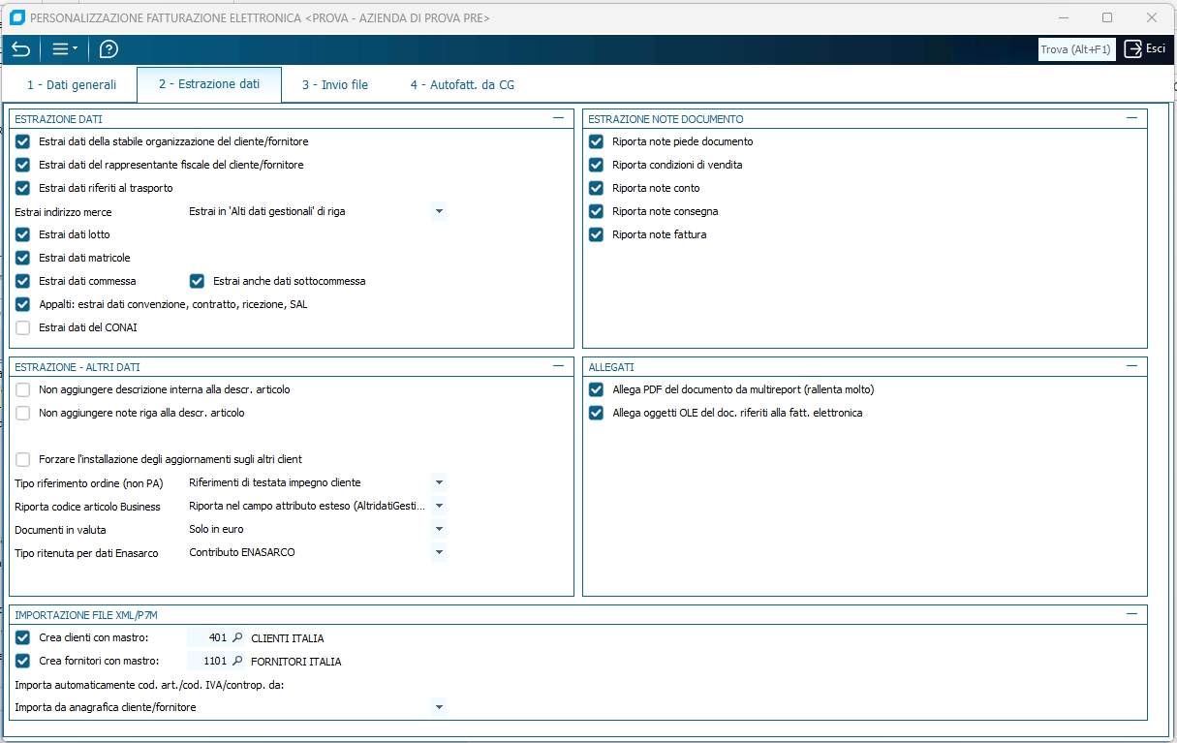Image resolution: width=1177 pixels, height=743 pixels.
Task: Expand the Documenti in valuta dropdown
Action: point(439,529)
